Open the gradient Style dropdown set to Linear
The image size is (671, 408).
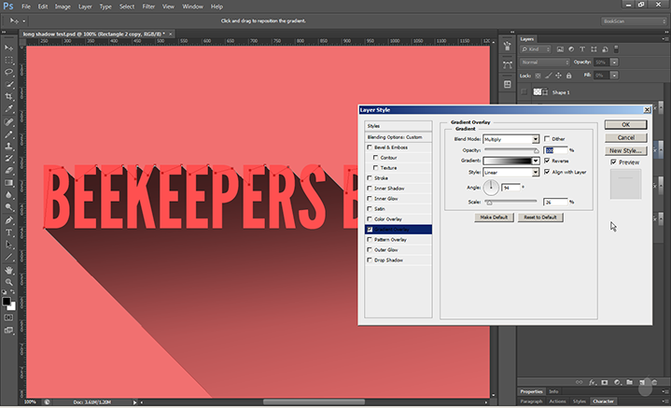[x=510, y=172]
